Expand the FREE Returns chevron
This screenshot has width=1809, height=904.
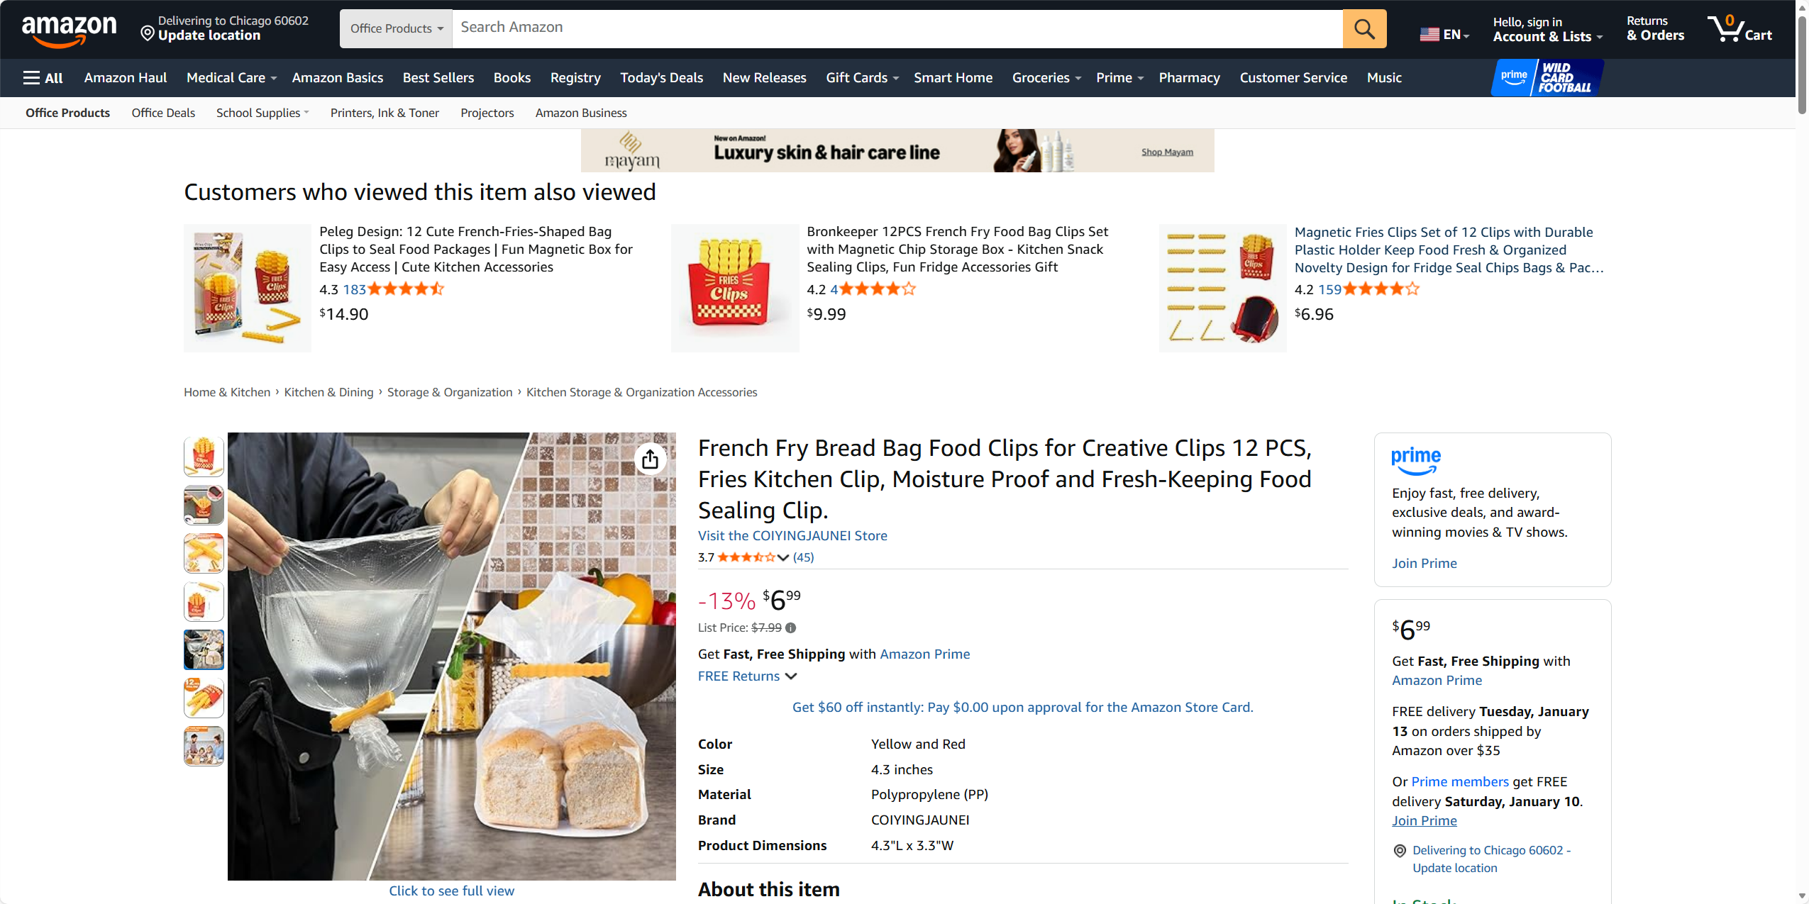point(791,676)
